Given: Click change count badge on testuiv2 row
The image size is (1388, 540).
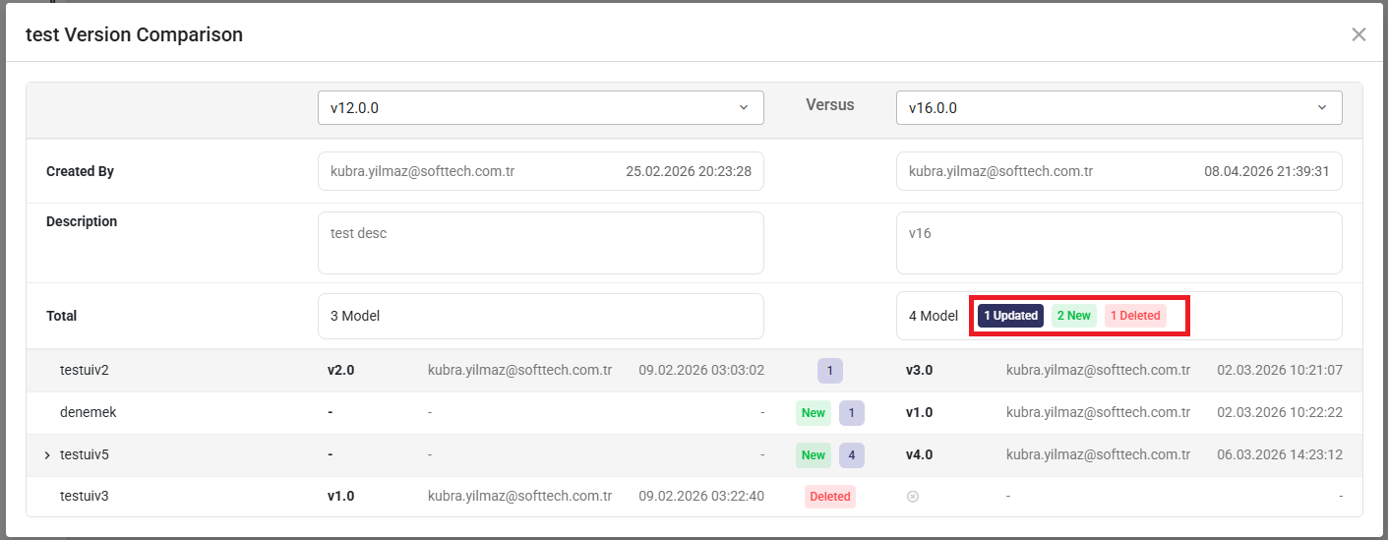Looking at the screenshot, I should pyautogui.click(x=829, y=371).
